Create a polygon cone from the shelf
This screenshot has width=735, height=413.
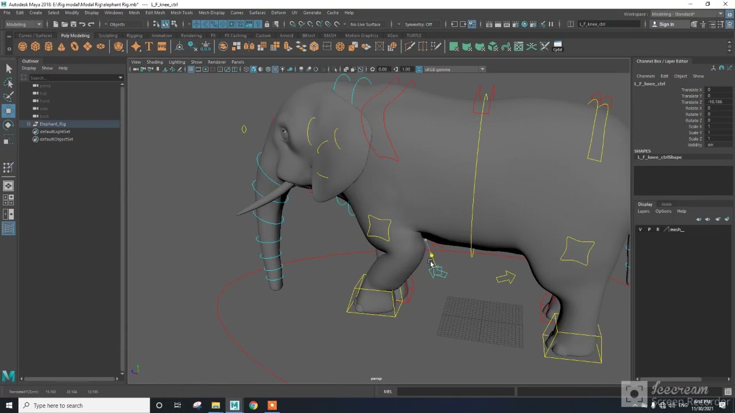click(61, 46)
